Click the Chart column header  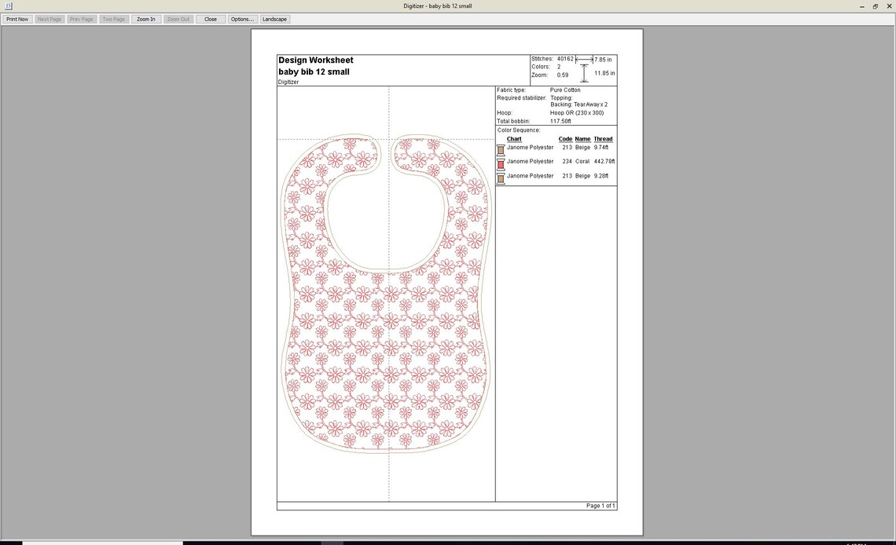[x=513, y=138]
